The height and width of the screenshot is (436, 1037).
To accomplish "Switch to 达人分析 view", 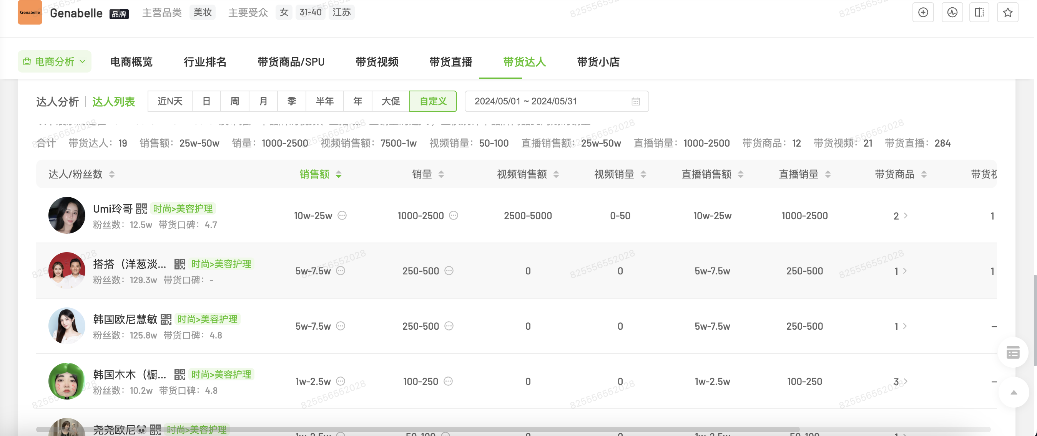I will point(57,102).
